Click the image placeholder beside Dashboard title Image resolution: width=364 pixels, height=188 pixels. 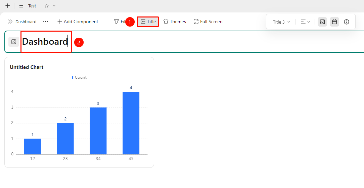point(14,42)
